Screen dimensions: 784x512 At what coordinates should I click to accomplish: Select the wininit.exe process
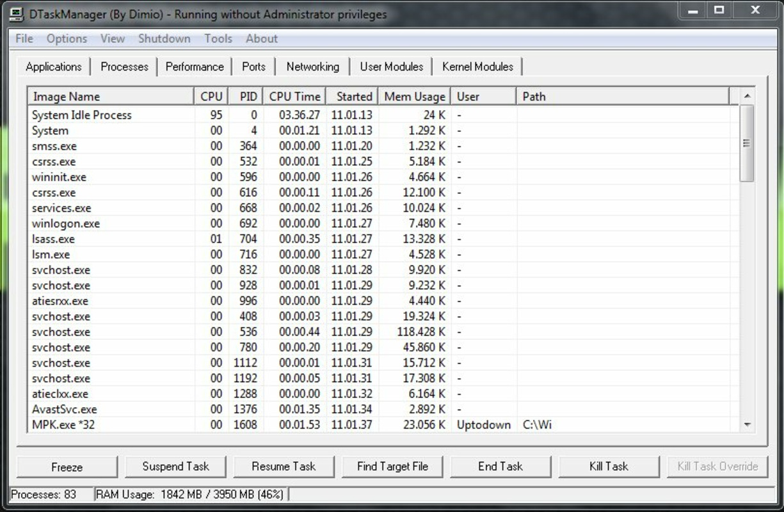pyautogui.click(x=383, y=177)
